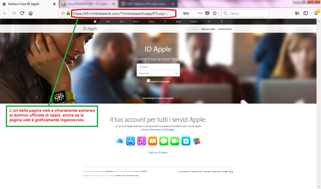321x189 pixels.
Task: Save page to Pocket
Action: tap(207, 13)
